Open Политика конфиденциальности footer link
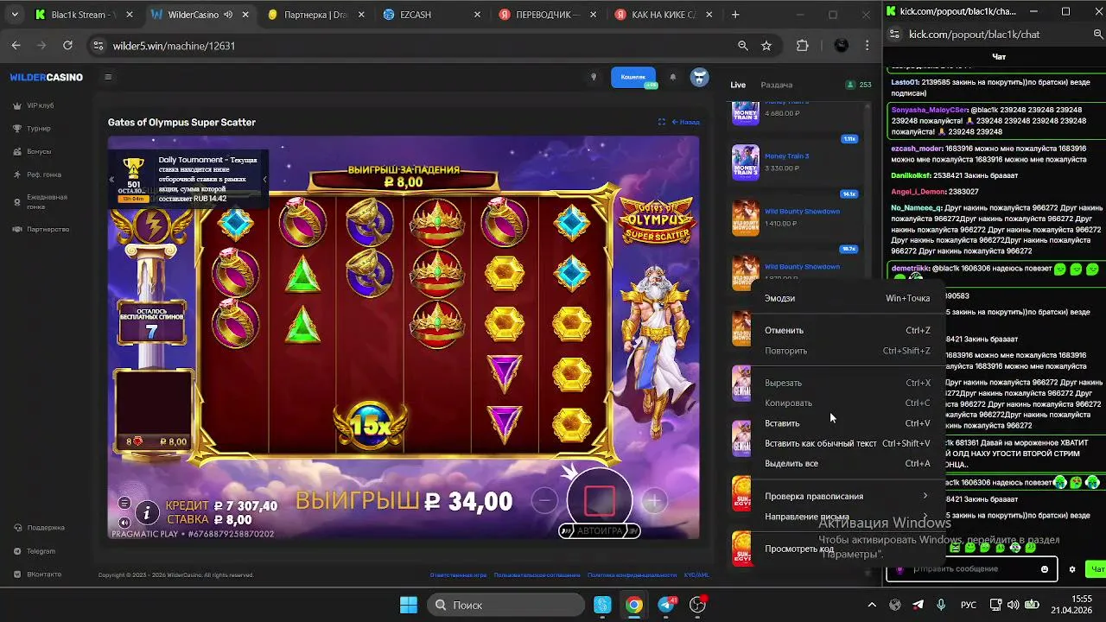 tap(632, 574)
